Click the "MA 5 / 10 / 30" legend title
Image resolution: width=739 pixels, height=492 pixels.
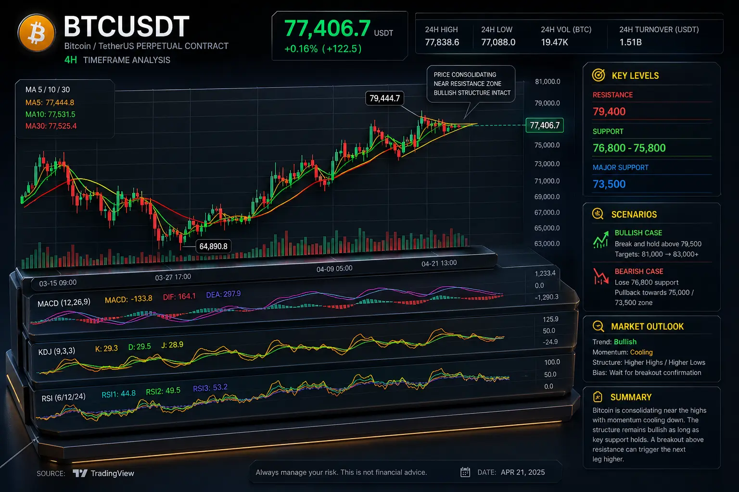pos(48,90)
